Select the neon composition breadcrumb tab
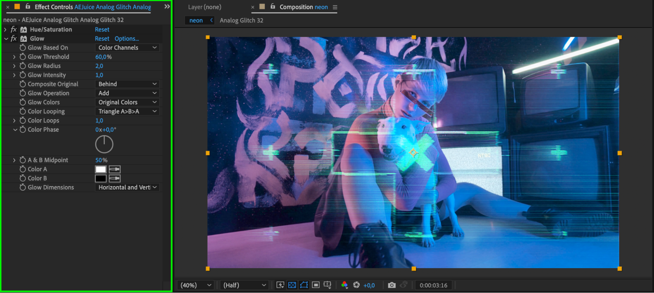Viewport: 654px width, 293px height. point(196,20)
